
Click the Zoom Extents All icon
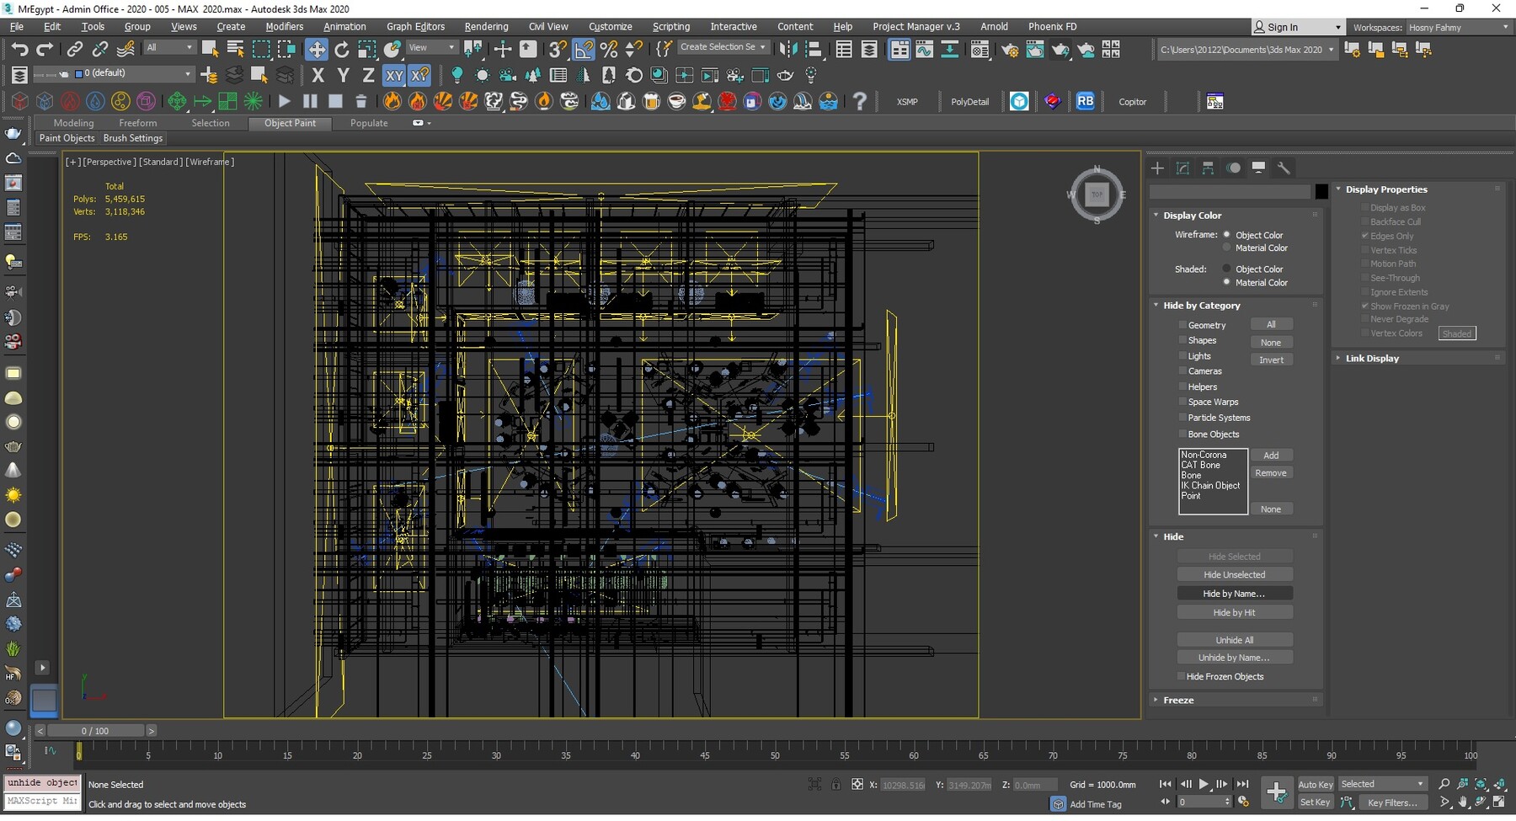(1499, 784)
